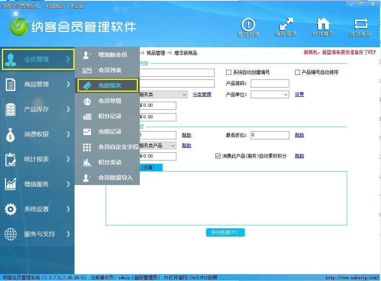
Task: Click the 换班登录 shift login icon
Action: tap(286, 25)
